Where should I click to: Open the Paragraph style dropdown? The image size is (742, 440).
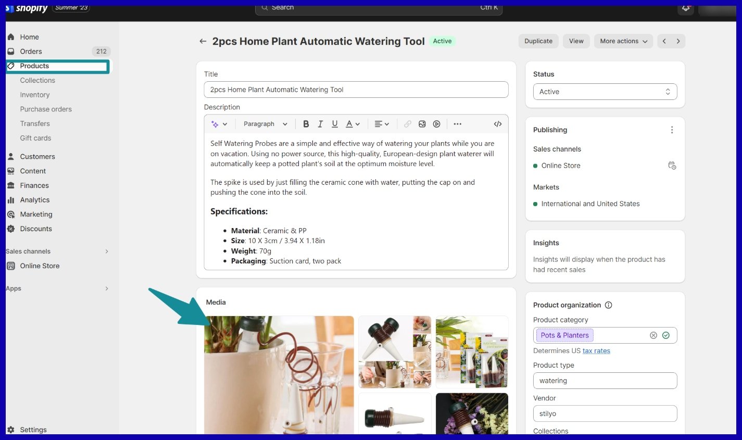(x=265, y=124)
